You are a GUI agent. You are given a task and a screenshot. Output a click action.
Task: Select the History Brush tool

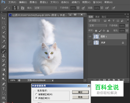pos(4,60)
